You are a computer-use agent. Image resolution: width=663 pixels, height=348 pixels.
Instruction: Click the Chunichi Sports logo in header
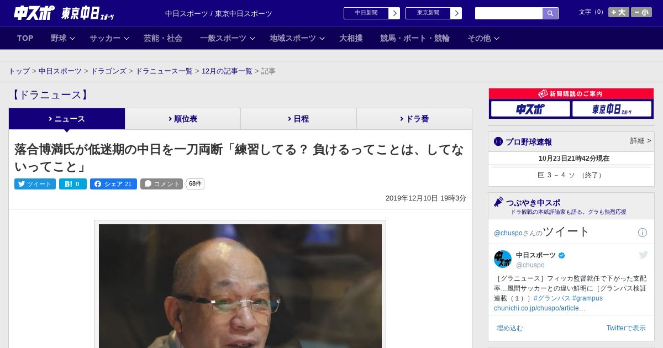tap(34, 13)
